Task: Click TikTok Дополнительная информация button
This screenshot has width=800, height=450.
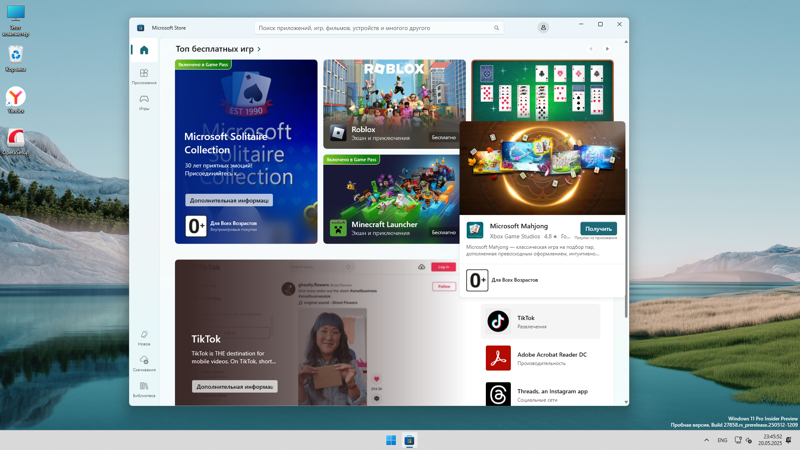Action: (235, 387)
